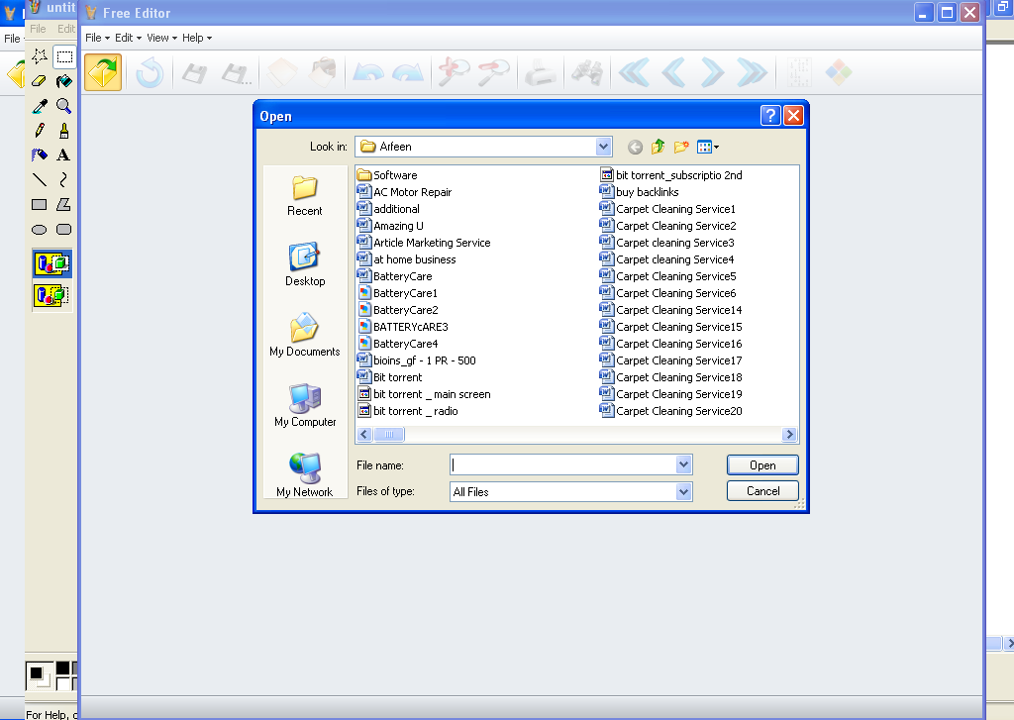Select the Magnifier tool
The width and height of the screenshot is (1014, 720).
pos(63,106)
